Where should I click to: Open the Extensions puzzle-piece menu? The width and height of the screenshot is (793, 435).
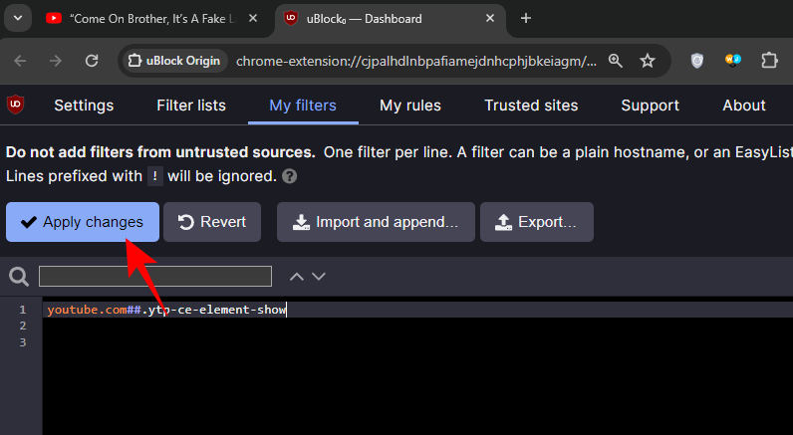click(x=769, y=61)
